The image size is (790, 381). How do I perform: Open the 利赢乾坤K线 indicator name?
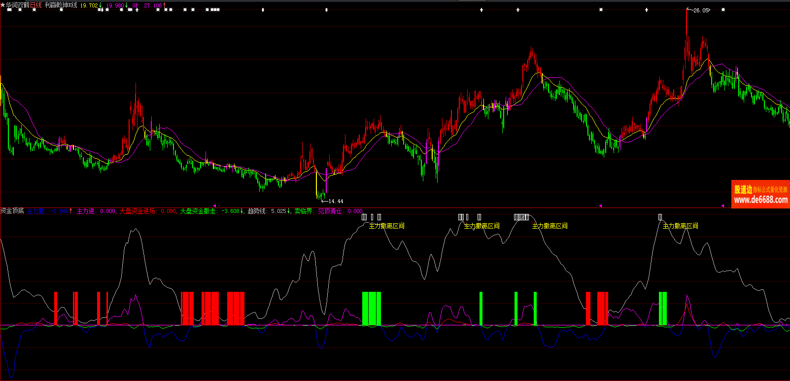tap(61, 5)
